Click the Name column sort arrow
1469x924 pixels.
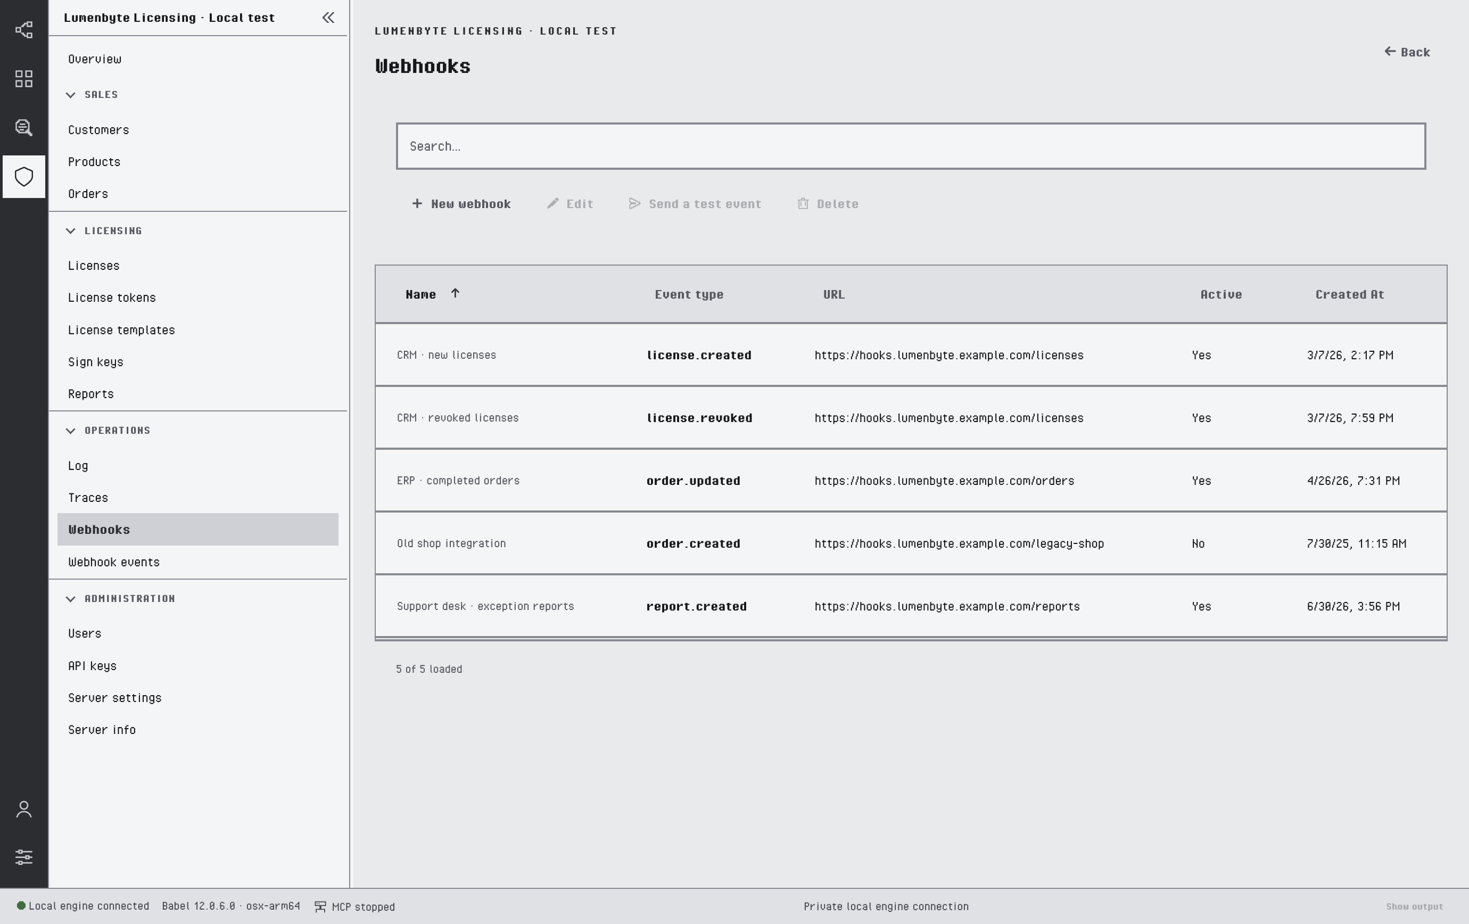(455, 293)
